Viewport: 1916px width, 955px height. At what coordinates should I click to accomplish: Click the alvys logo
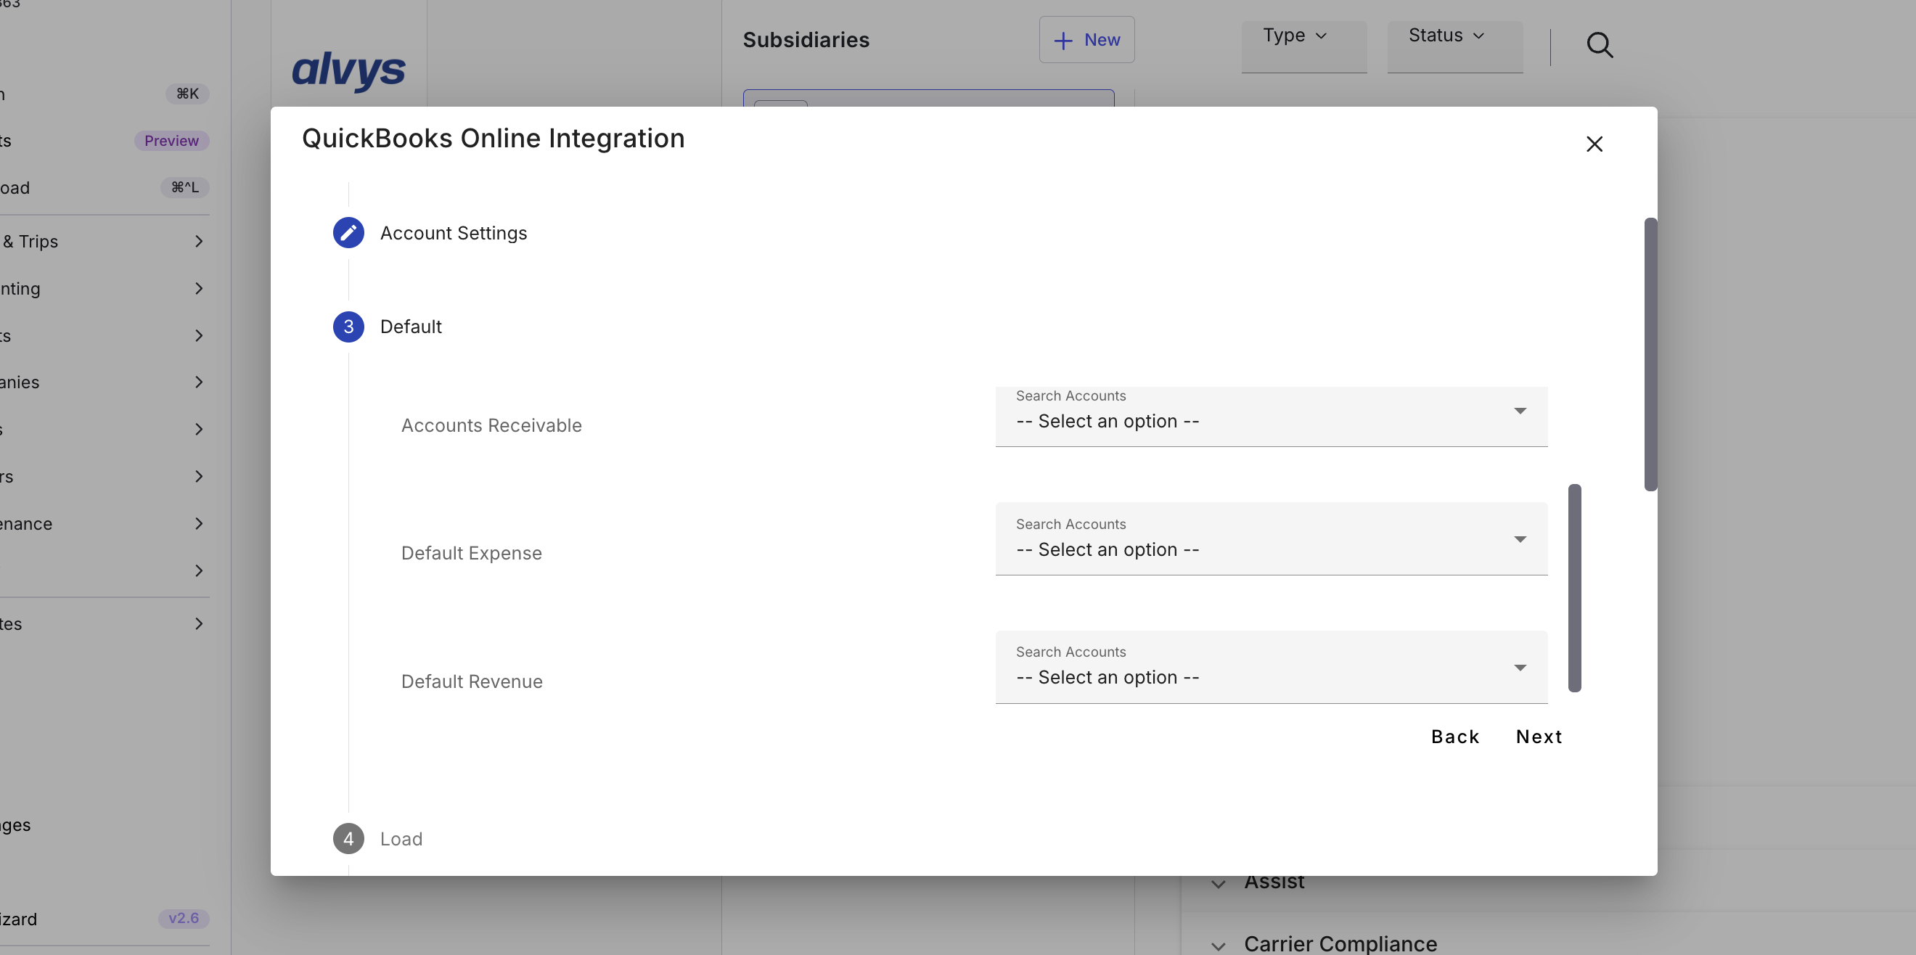point(348,70)
